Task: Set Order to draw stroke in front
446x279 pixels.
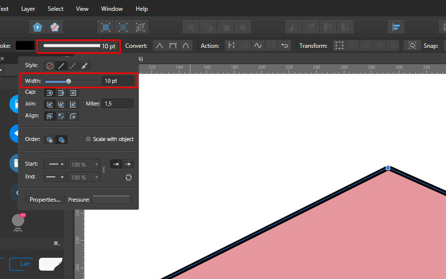Action: [x=62, y=140]
